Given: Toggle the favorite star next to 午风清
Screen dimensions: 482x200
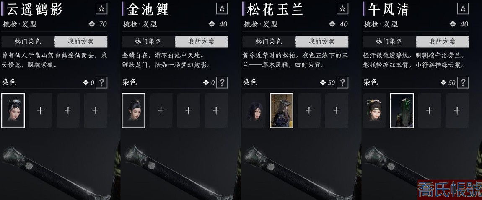Looking at the screenshot, I should tap(463, 9).
